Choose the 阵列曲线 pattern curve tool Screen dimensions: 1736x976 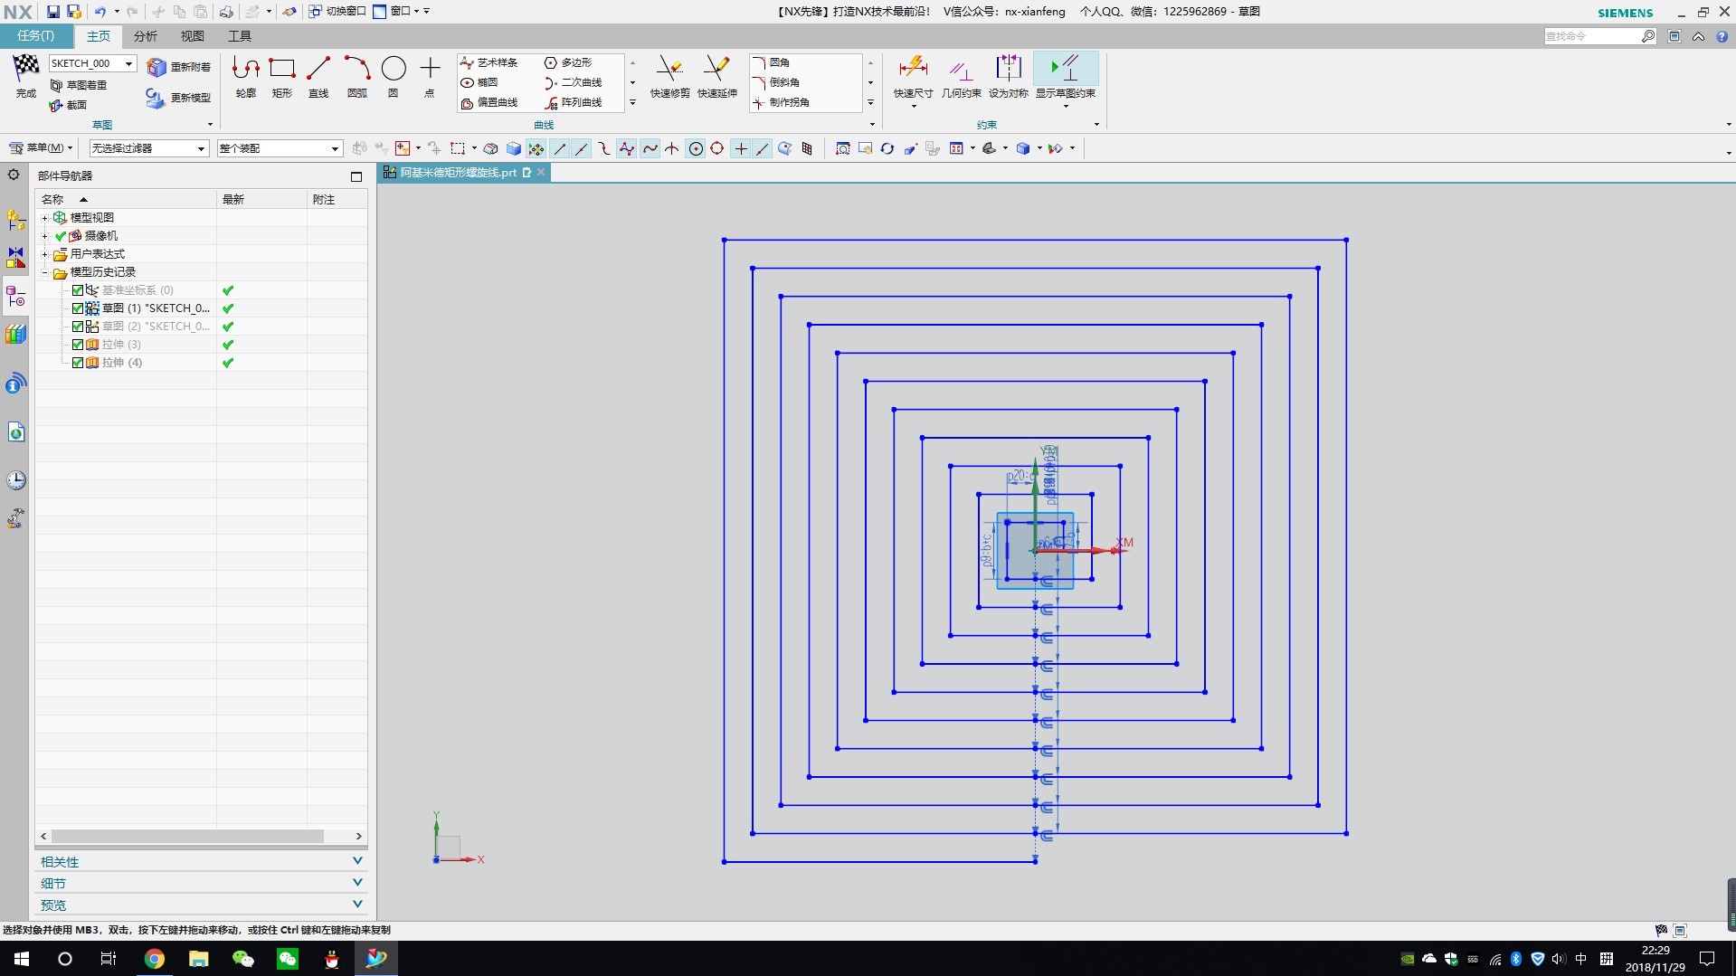[574, 102]
